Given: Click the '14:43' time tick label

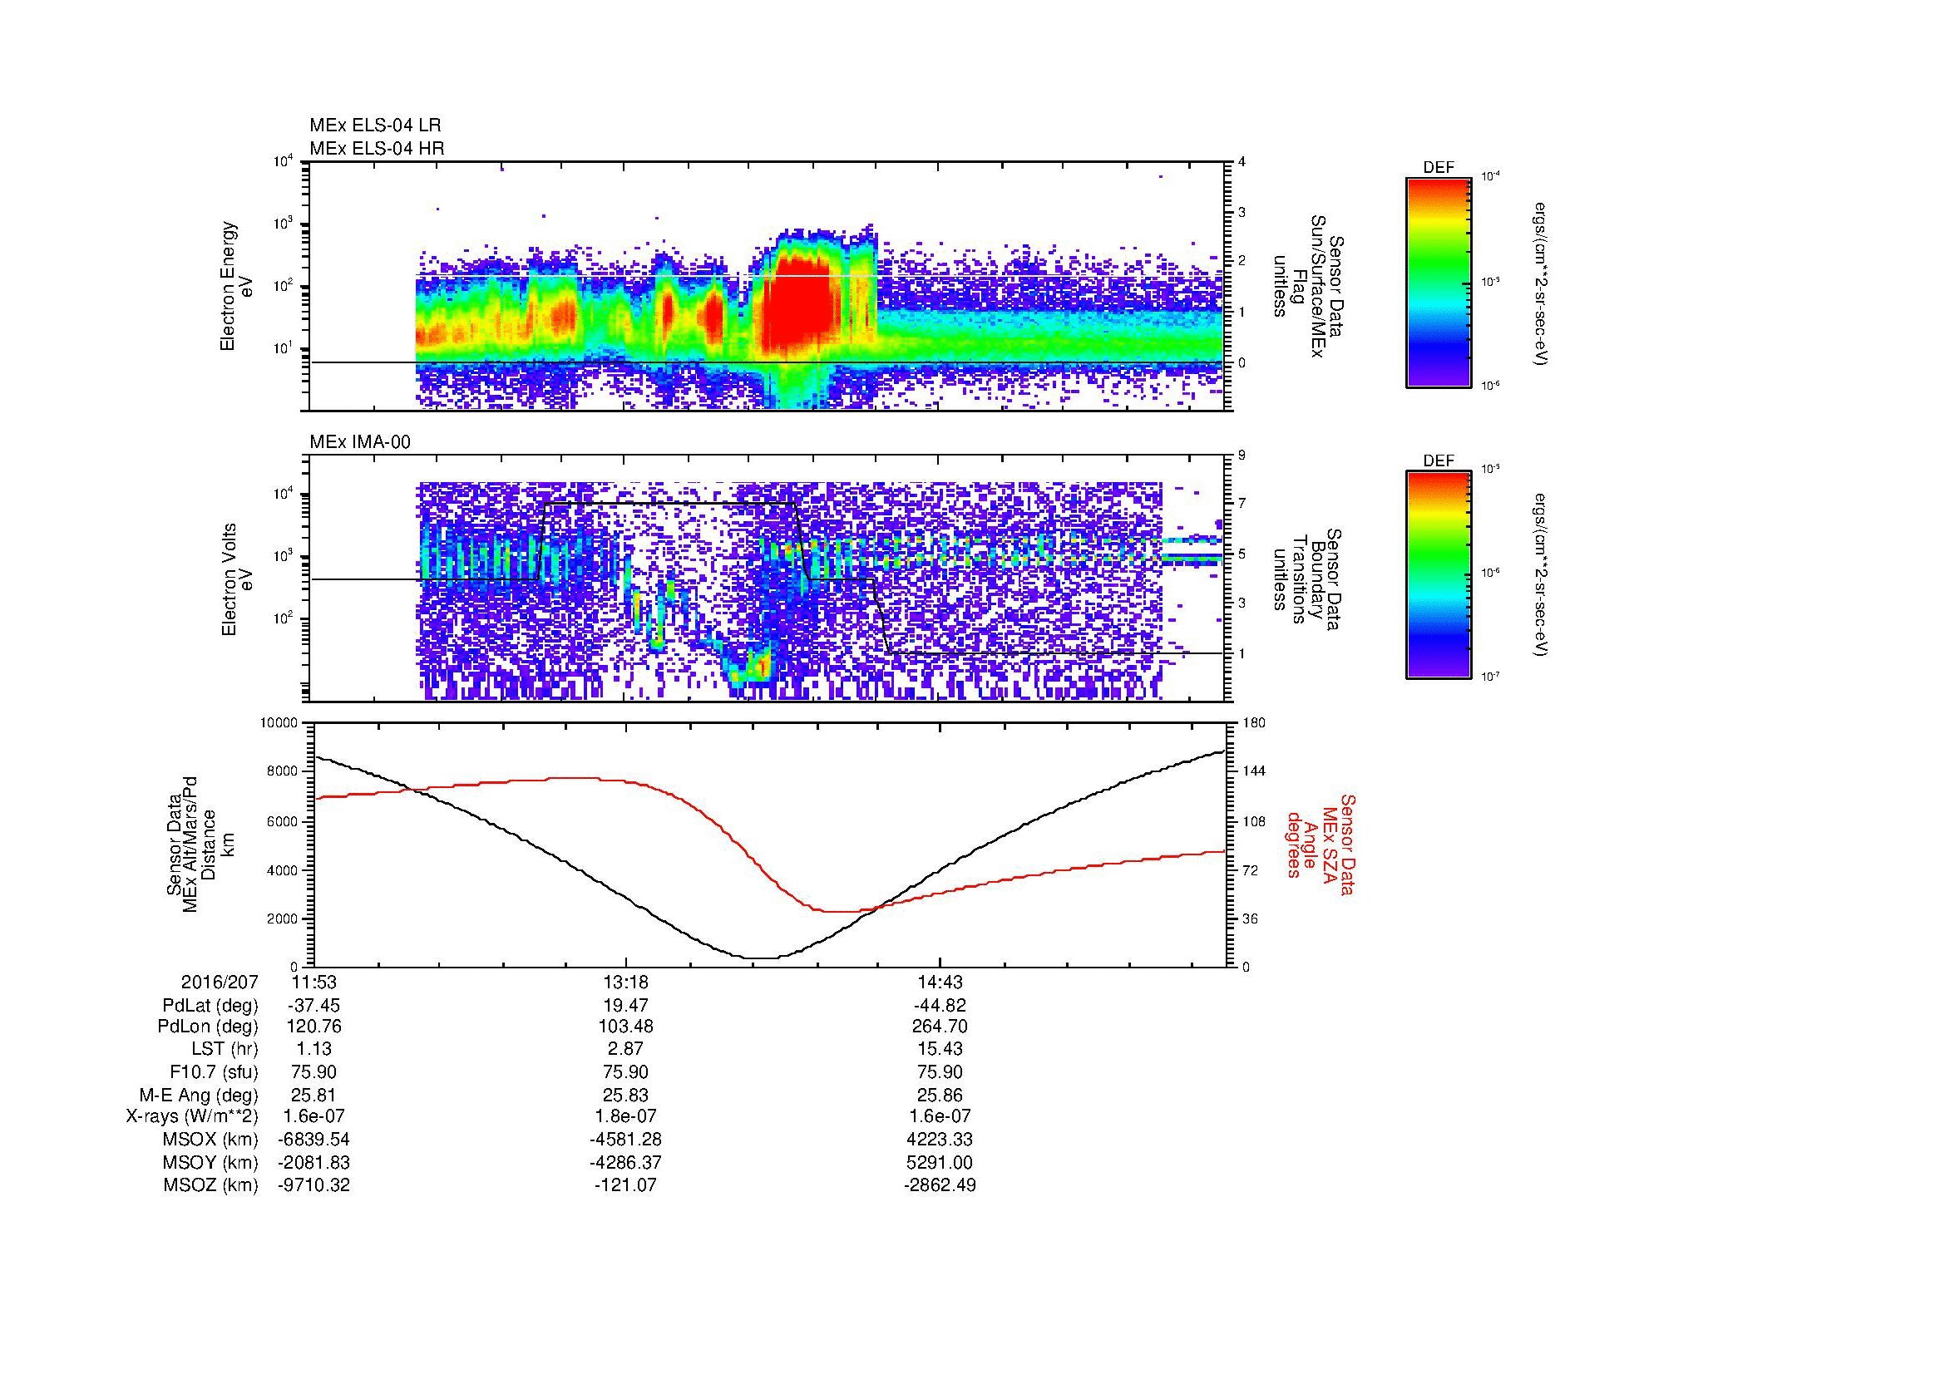Looking at the screenshot, I should coord(940,982).
